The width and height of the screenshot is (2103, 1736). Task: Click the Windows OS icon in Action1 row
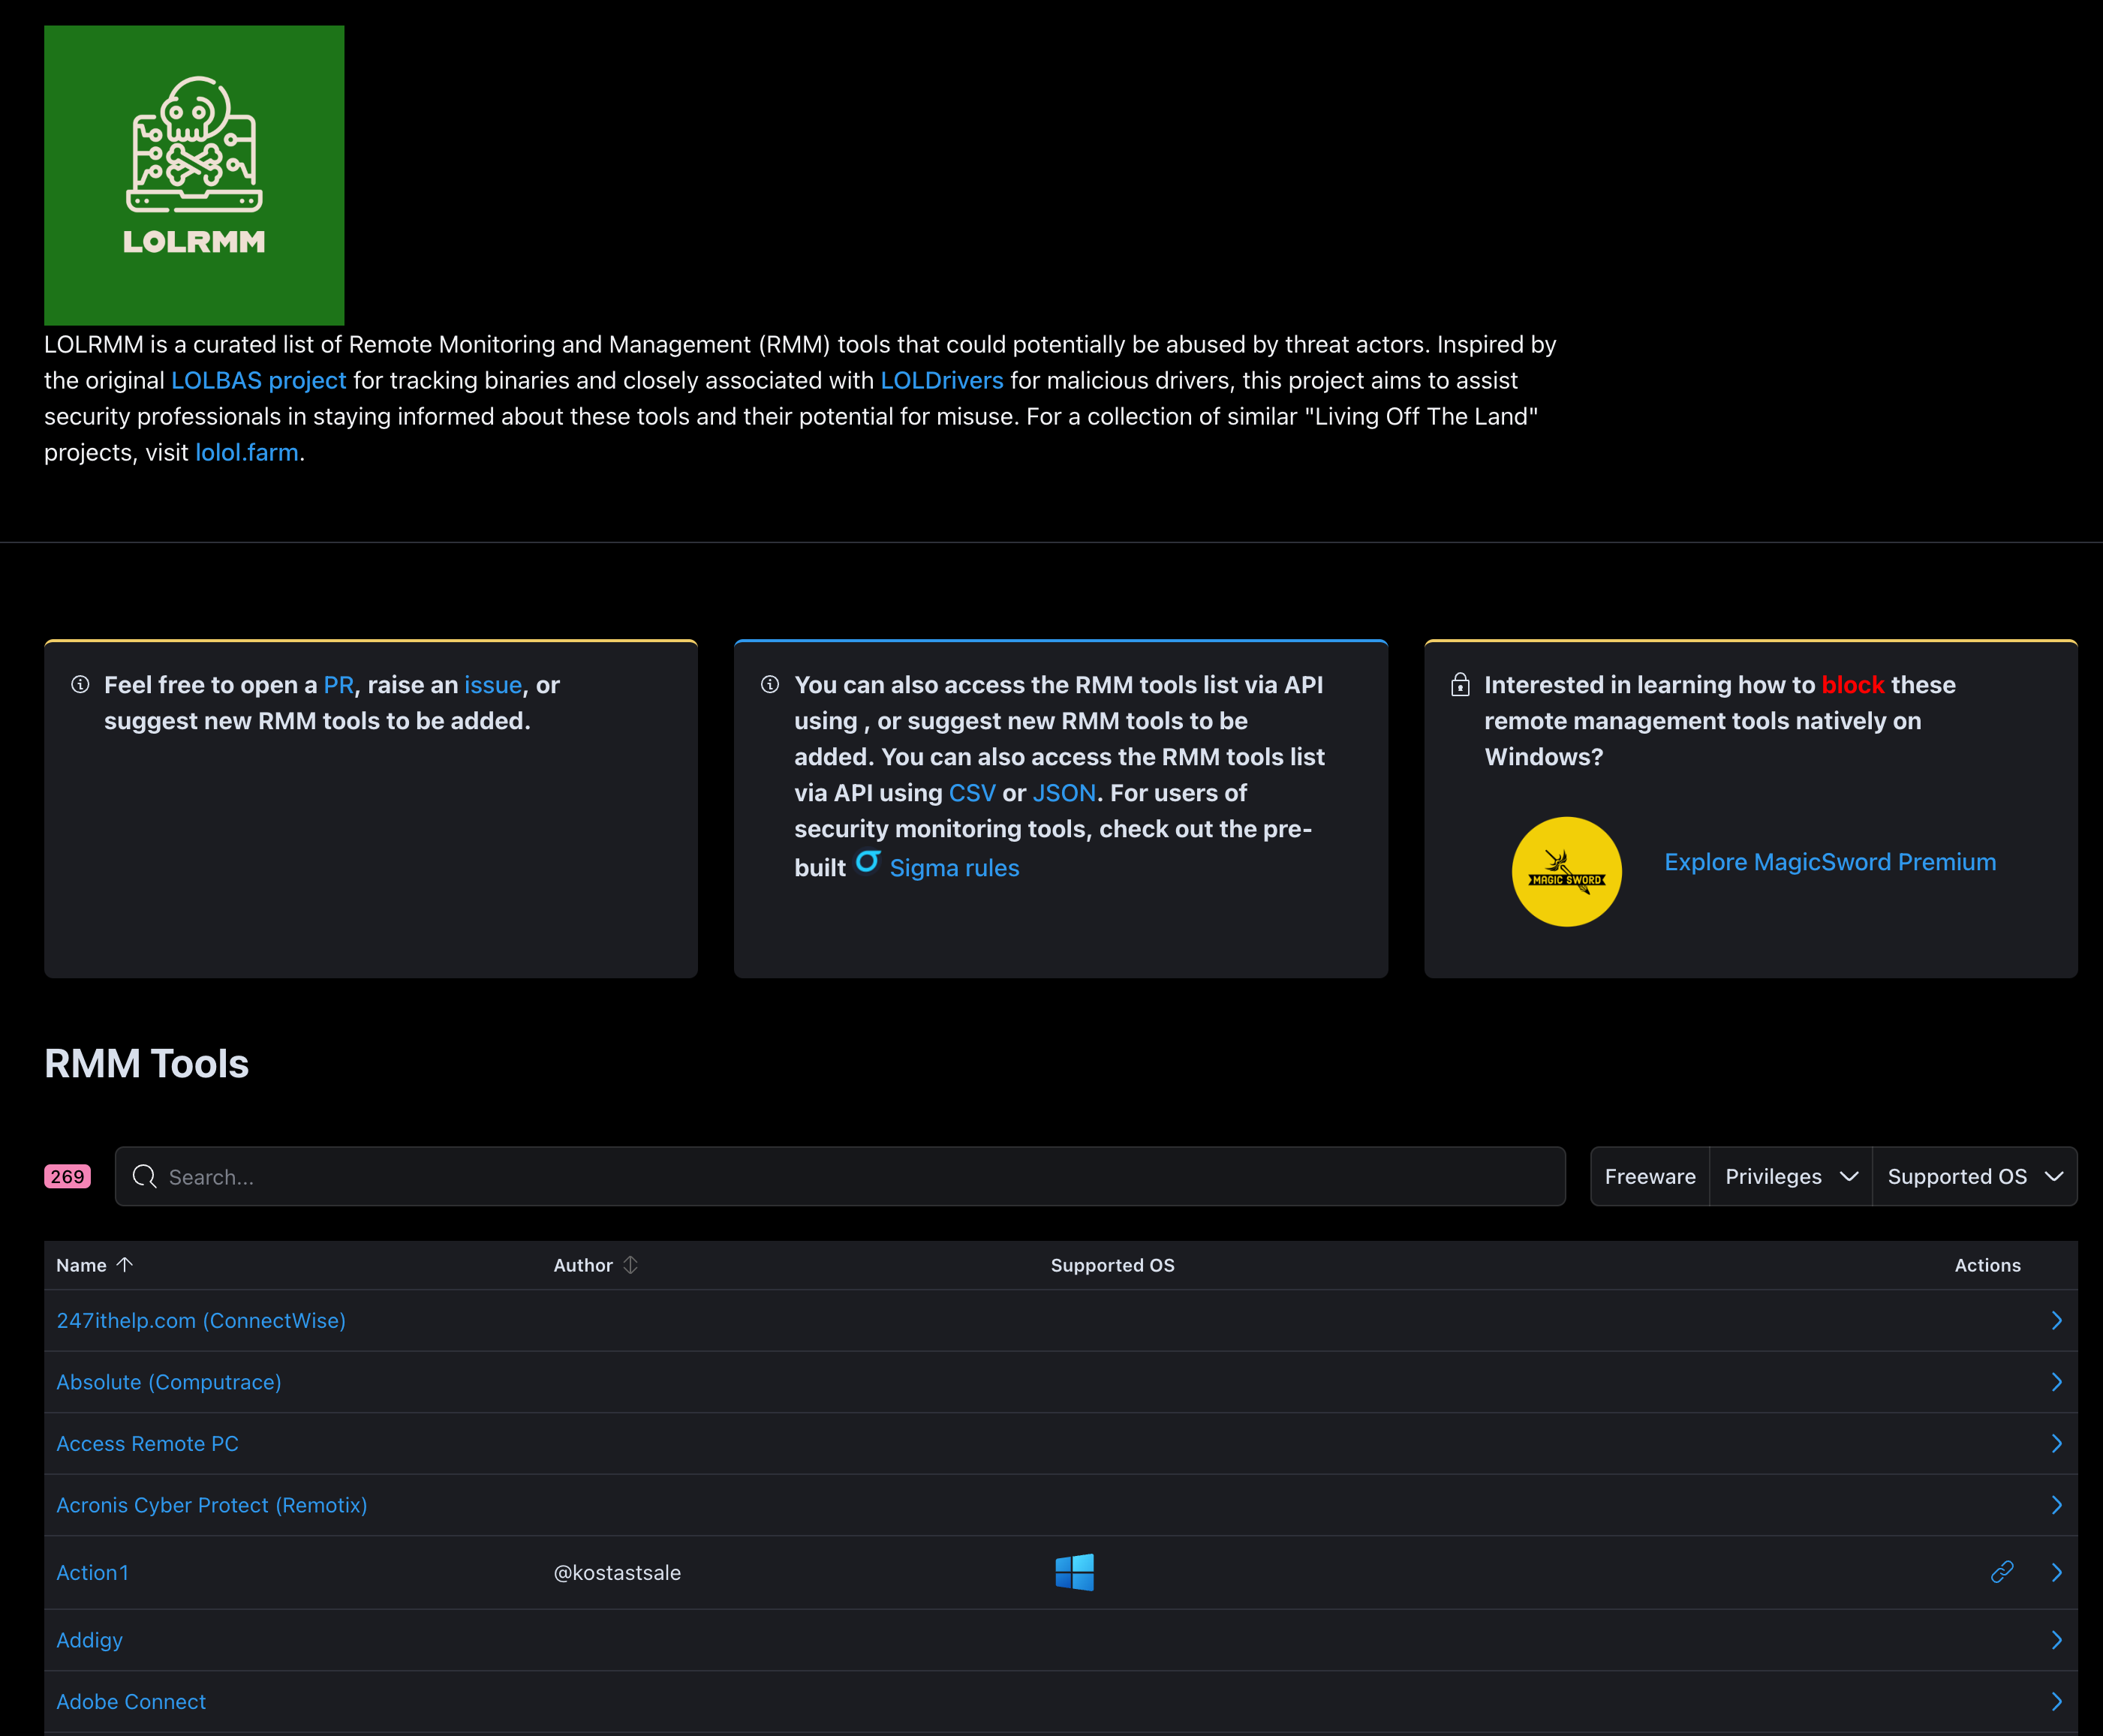(1073, 1572)
